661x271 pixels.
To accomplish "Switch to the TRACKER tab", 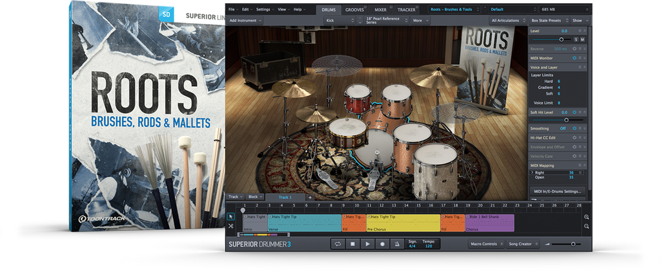I will 407,9.
